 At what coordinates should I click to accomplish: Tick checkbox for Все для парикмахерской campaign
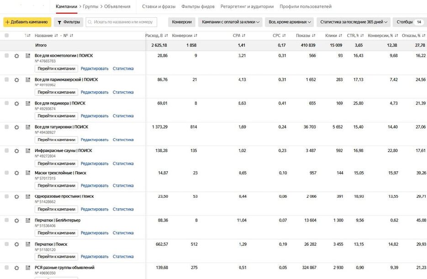coord(7,79)
